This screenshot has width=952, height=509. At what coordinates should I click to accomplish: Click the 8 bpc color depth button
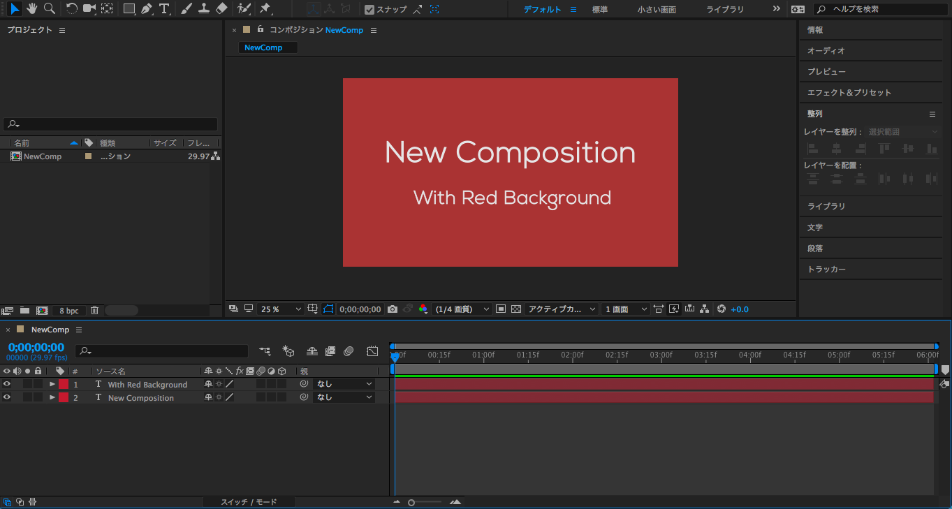coord(68,311)
